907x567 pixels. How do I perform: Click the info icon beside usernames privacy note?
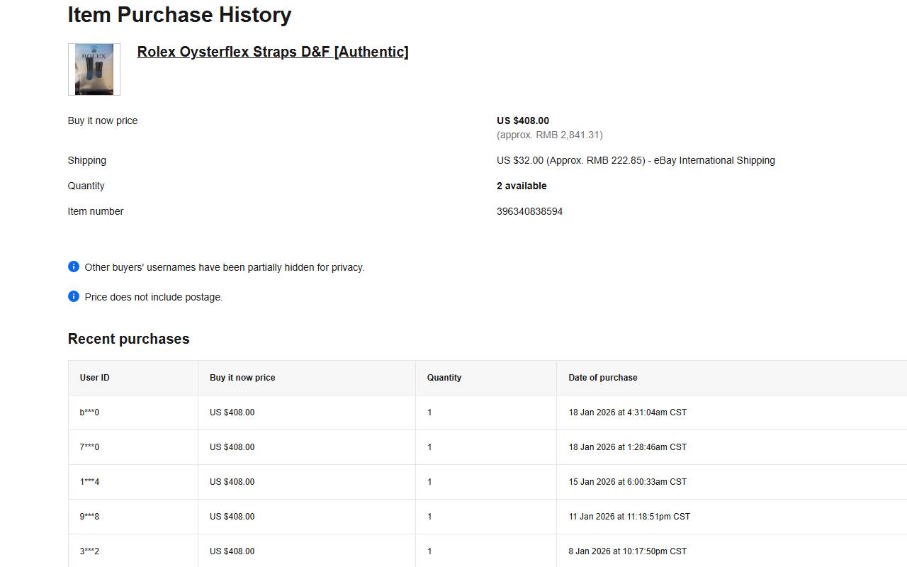[74, 266]
